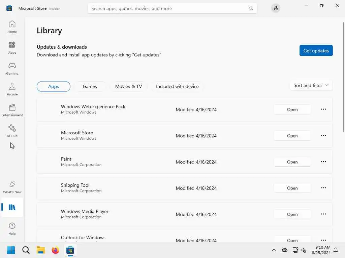This screenshot has width=345, height=258.
Task: Click Microsoft Store taskbar icon
Action: pyautogui.click(x=70, y=250)
